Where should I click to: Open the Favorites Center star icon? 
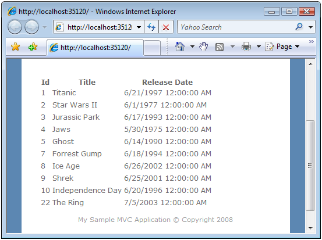tap(15, 46)
